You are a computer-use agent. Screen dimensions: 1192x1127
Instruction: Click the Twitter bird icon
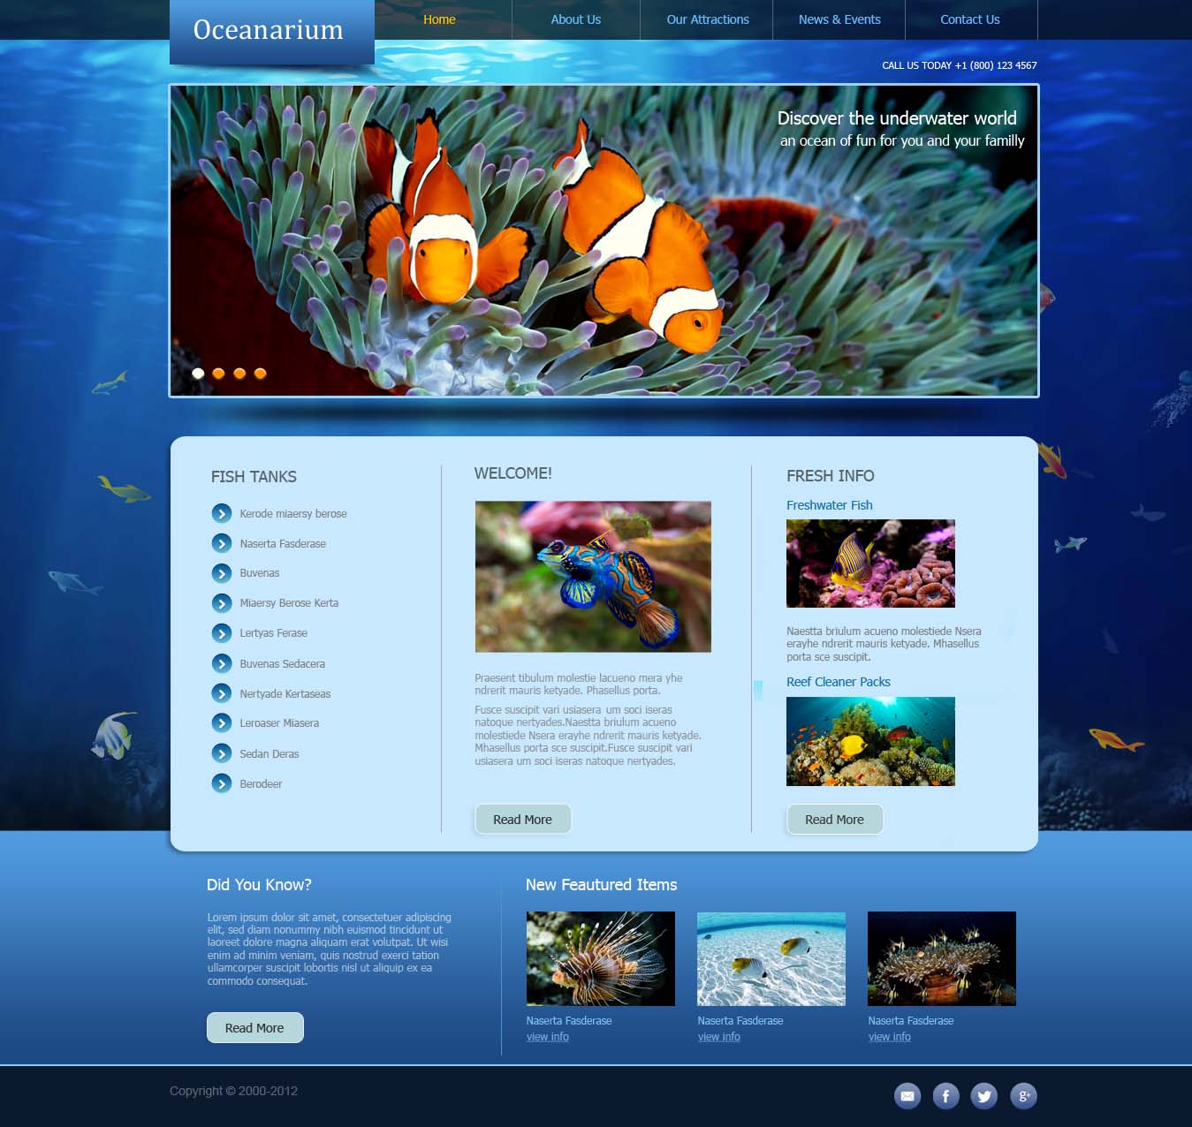point(984,1096)
